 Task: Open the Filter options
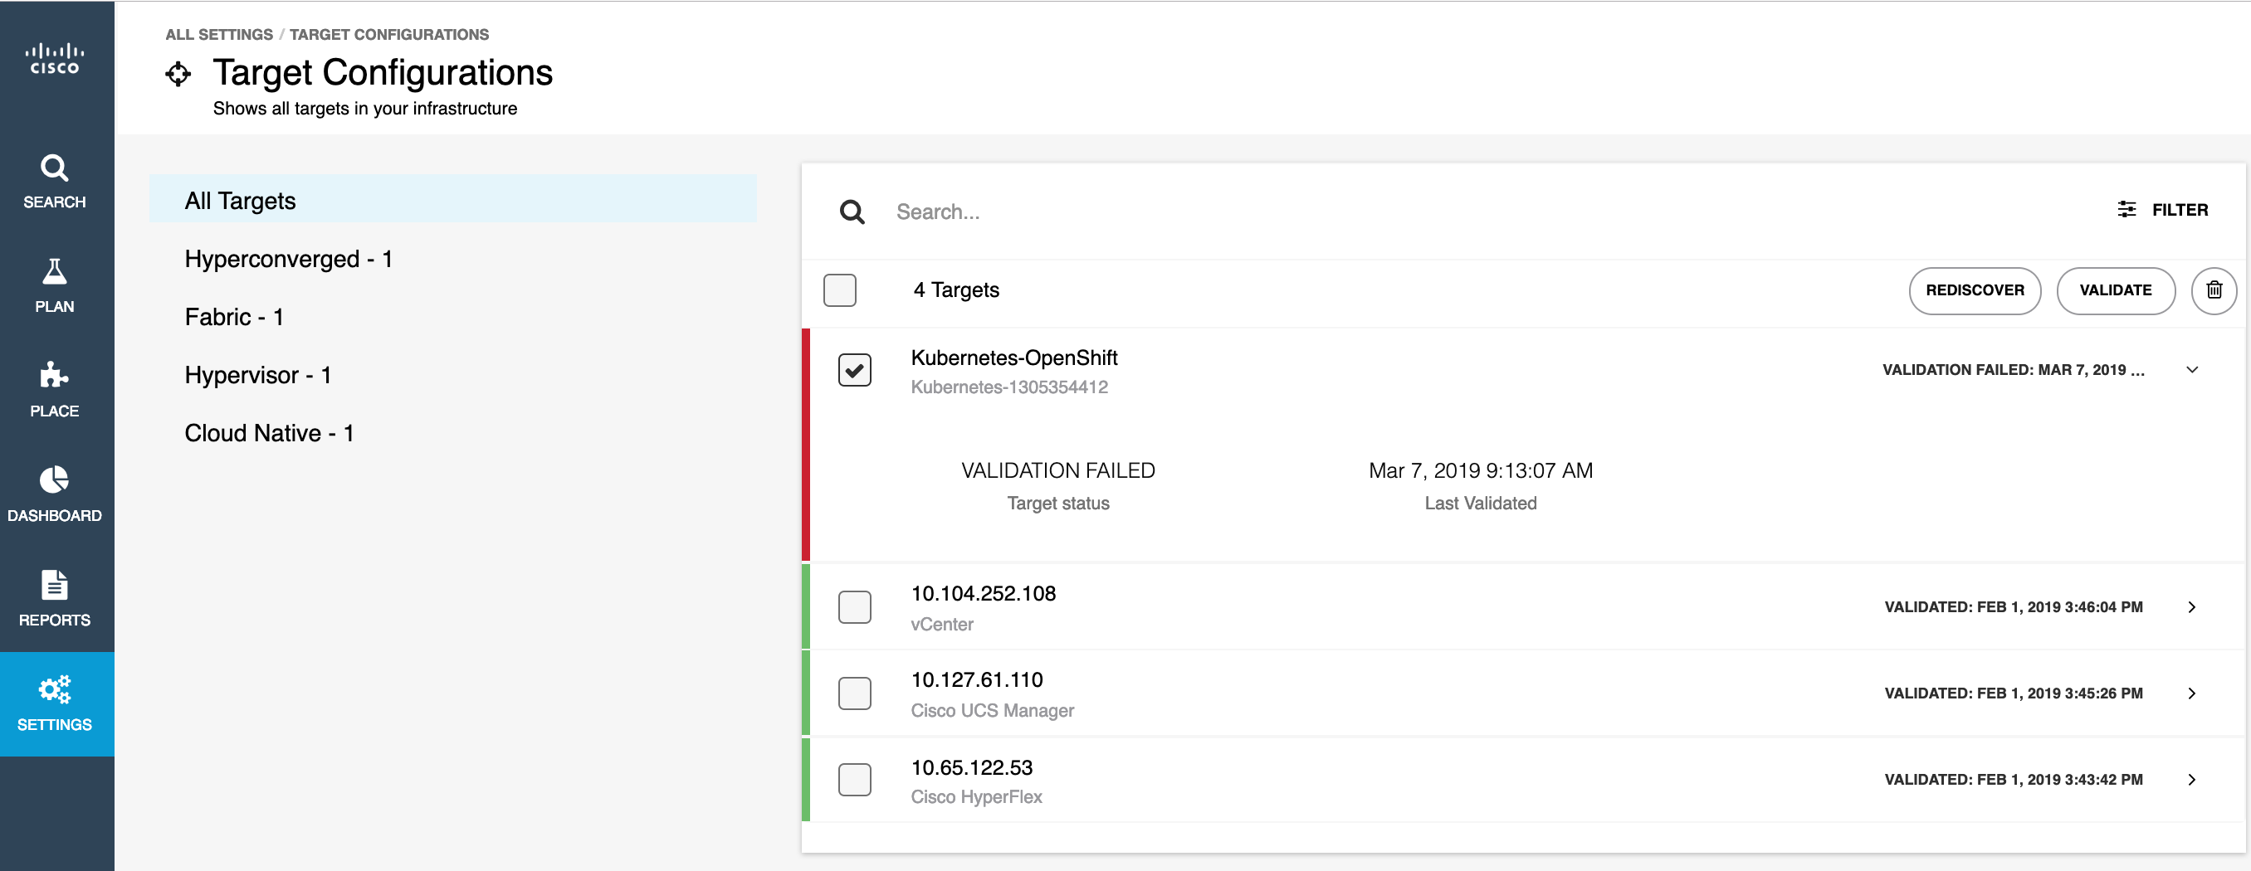(2164, 210)
